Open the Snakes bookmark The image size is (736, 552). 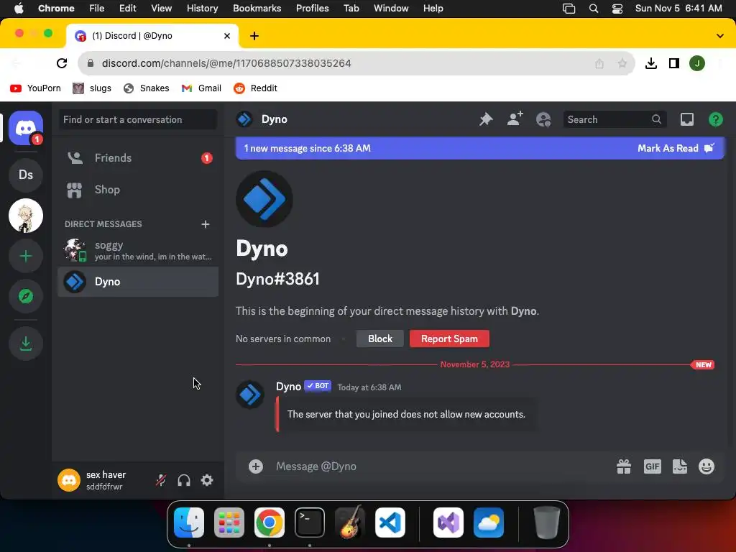pos(146,88)
